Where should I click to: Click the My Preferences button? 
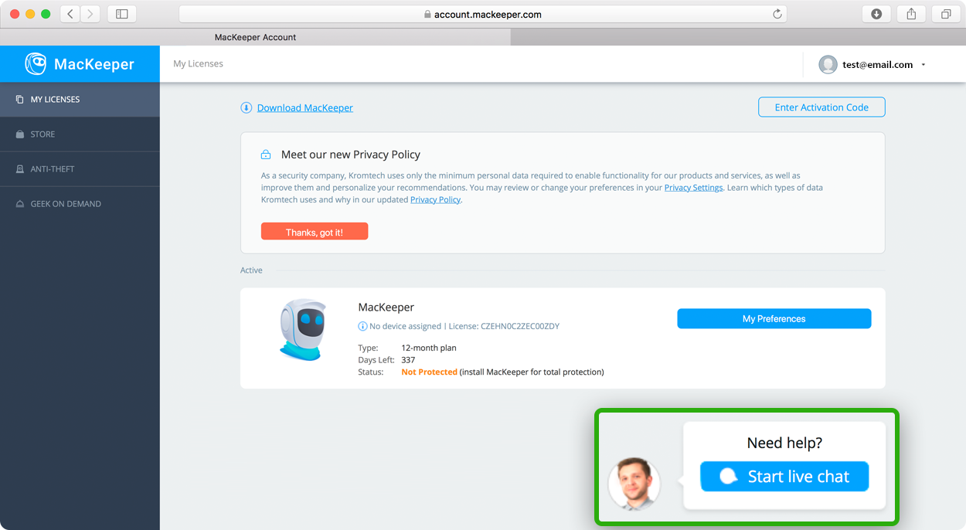[x=774, y=319]
